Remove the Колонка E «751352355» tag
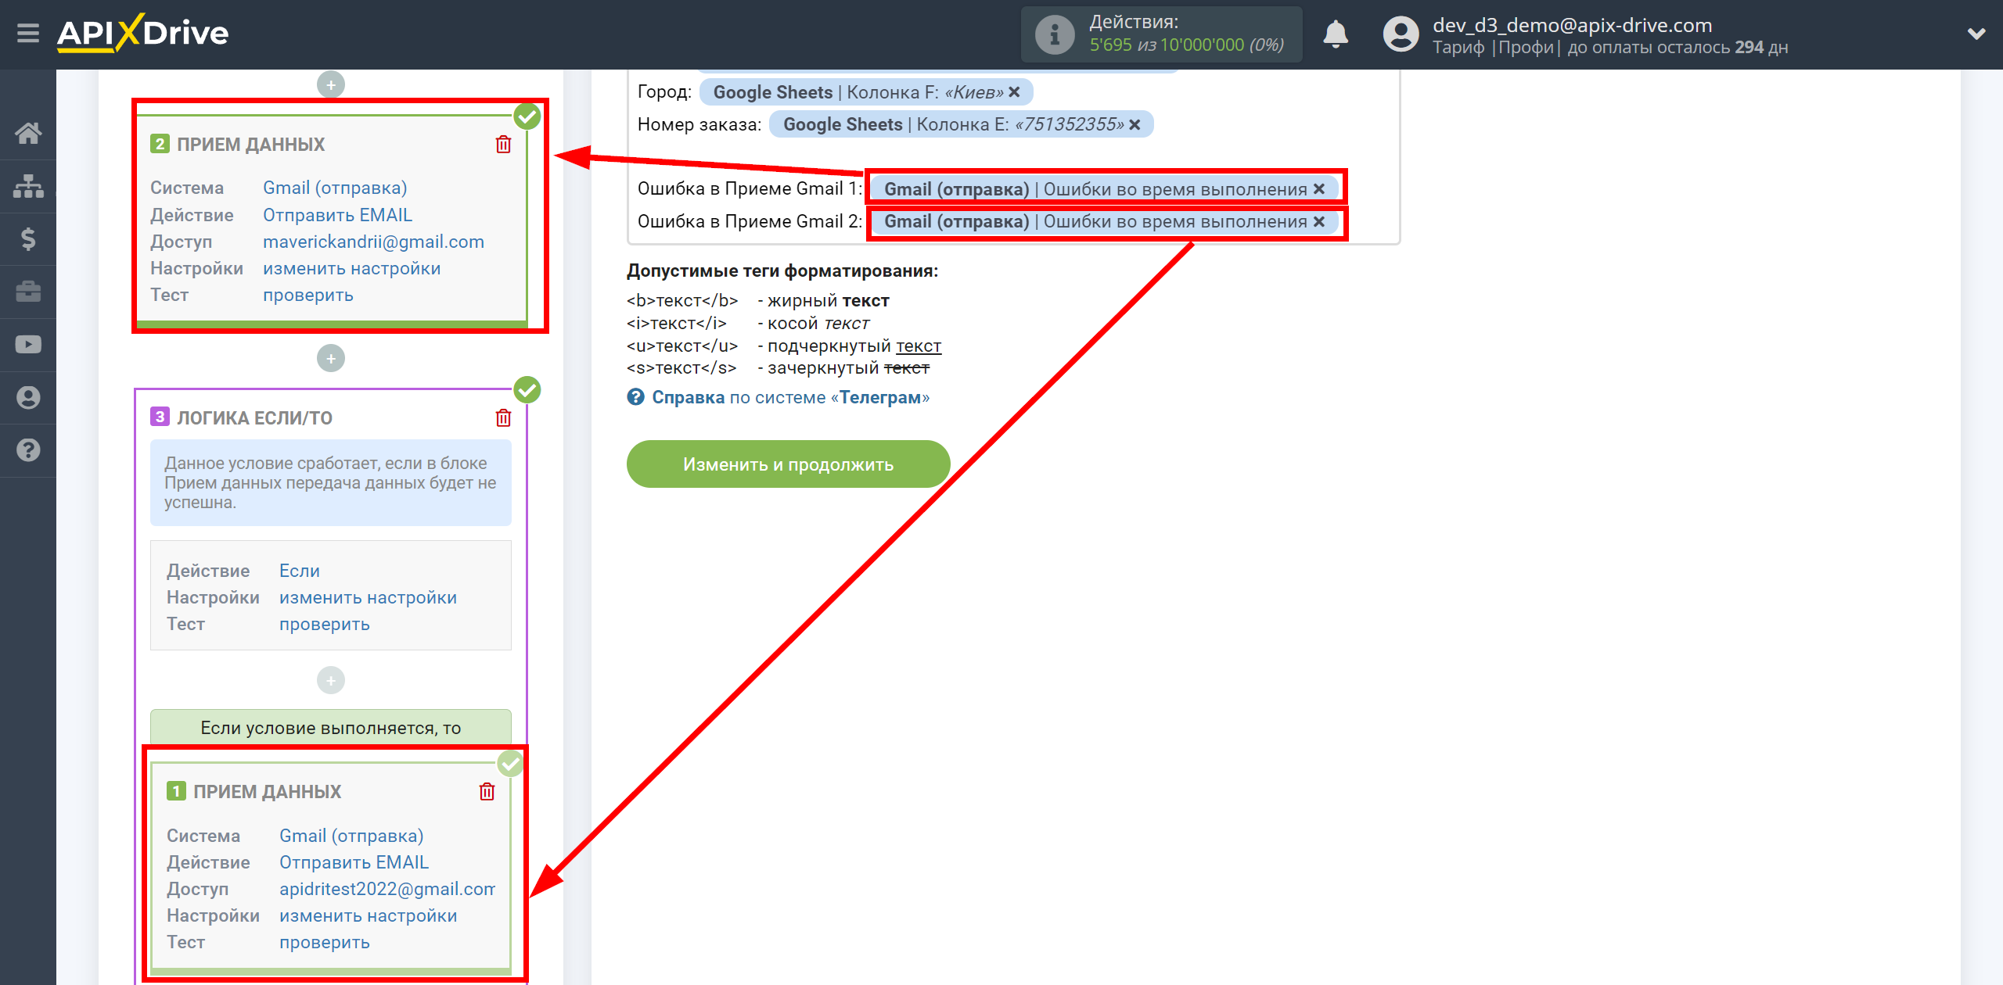 click(1135, 124)
